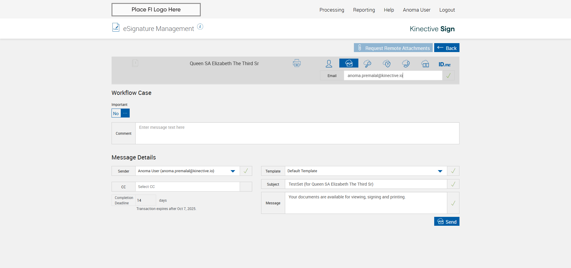Click the checkmark beside the Sender field

point(246,171)
